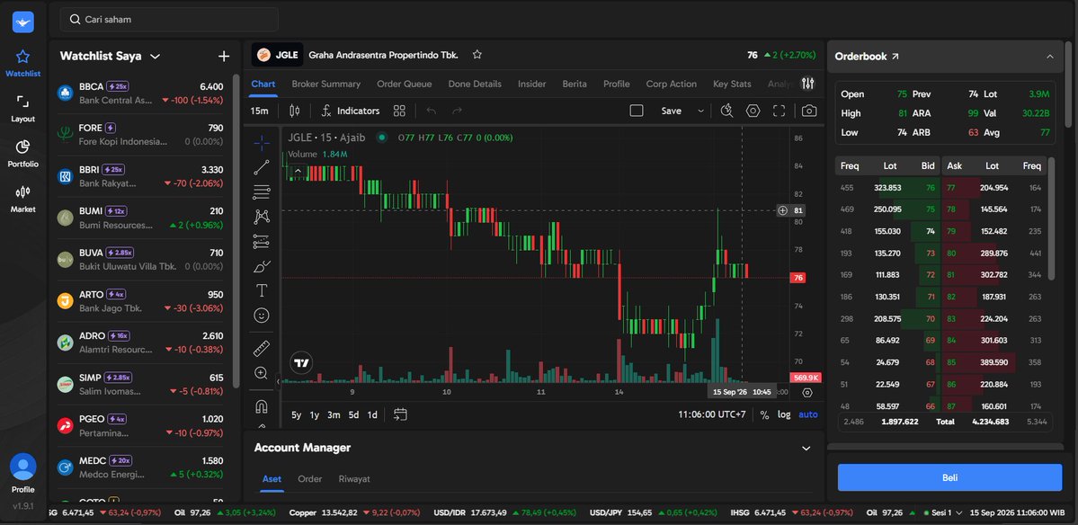Switch to the Done Details tab
Screen dimensions: 1078x525
(x=475, y=84)
